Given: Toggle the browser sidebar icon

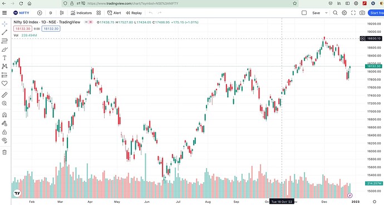Looking at the screenshot, I should click(347, 3).
